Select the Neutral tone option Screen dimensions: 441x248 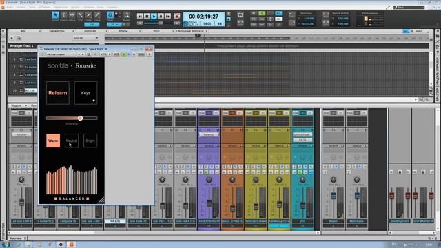click(x=72, y=141)
